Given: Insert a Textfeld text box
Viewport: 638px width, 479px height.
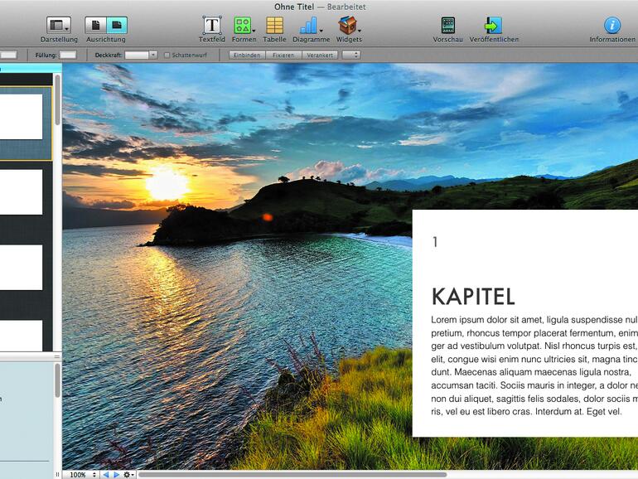Looking at the screenshot, I should click(212, 25).
